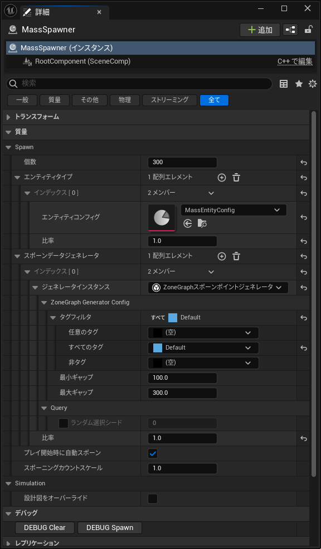321x549 pixels.
Task: Open すべてのタグ Default dropdown
Action: click(x=203, y=348)
